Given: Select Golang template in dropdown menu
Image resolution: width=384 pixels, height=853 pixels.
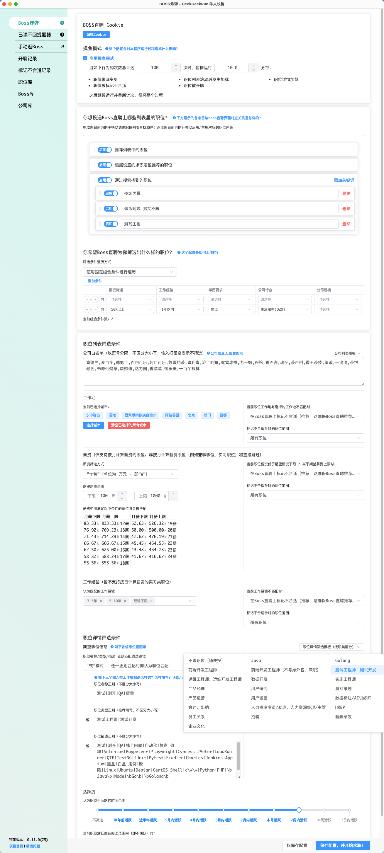Looking at the screenshot, I should tap(357, 660).
